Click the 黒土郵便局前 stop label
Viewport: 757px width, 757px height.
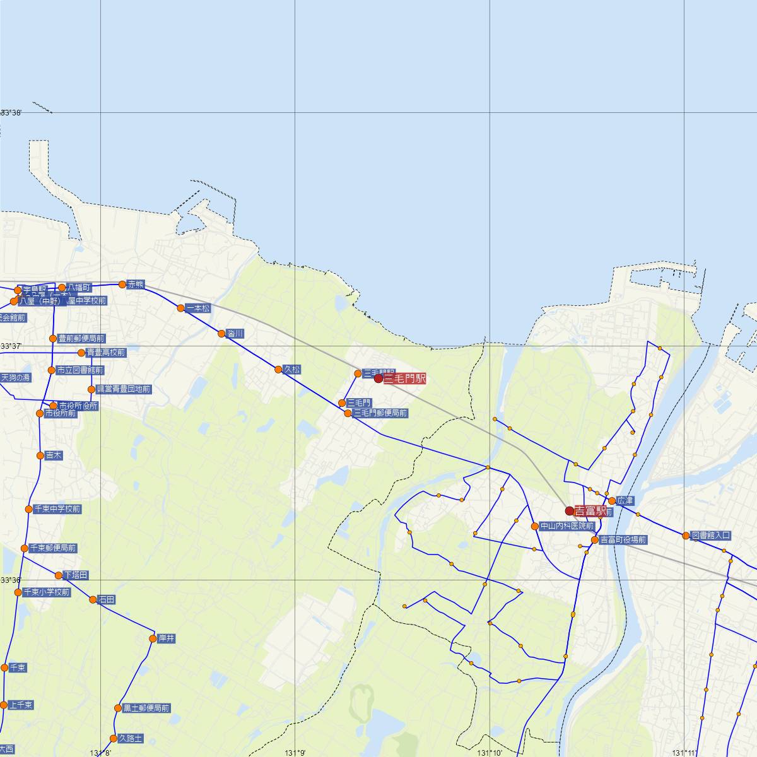[146, 708]
